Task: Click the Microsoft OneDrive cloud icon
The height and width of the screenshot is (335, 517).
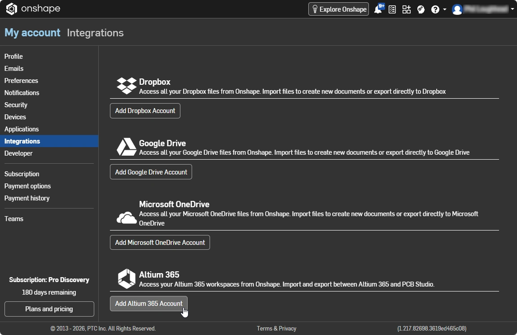Action: tap(127, 218)
